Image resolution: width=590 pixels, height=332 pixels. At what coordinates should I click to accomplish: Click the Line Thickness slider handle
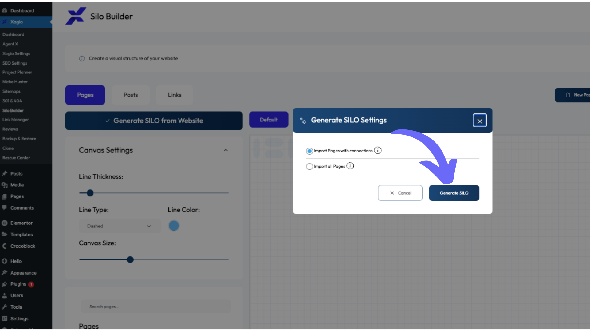tap(90, 193)
